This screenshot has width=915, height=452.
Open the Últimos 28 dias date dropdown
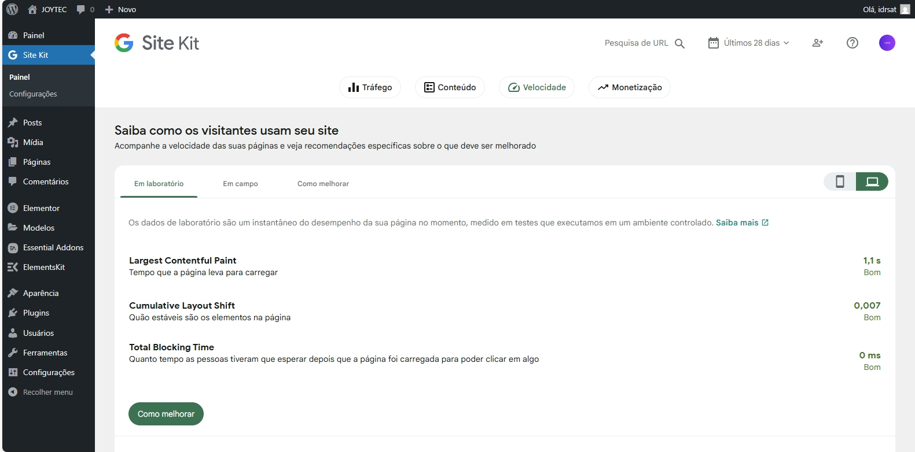coord(749,43)
